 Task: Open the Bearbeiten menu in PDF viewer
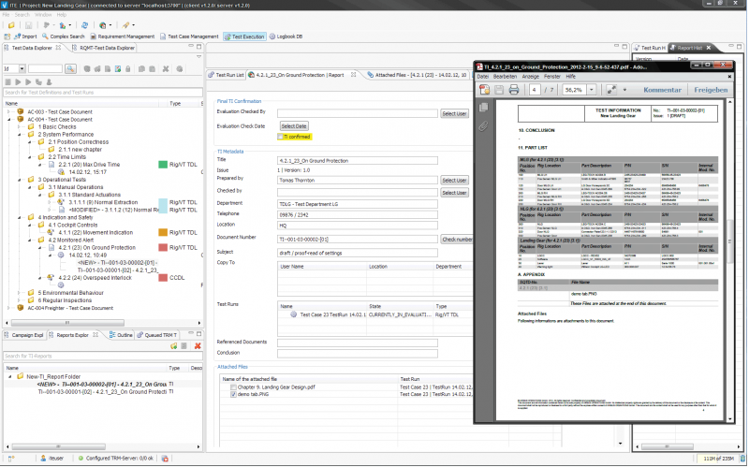(505, 77)
